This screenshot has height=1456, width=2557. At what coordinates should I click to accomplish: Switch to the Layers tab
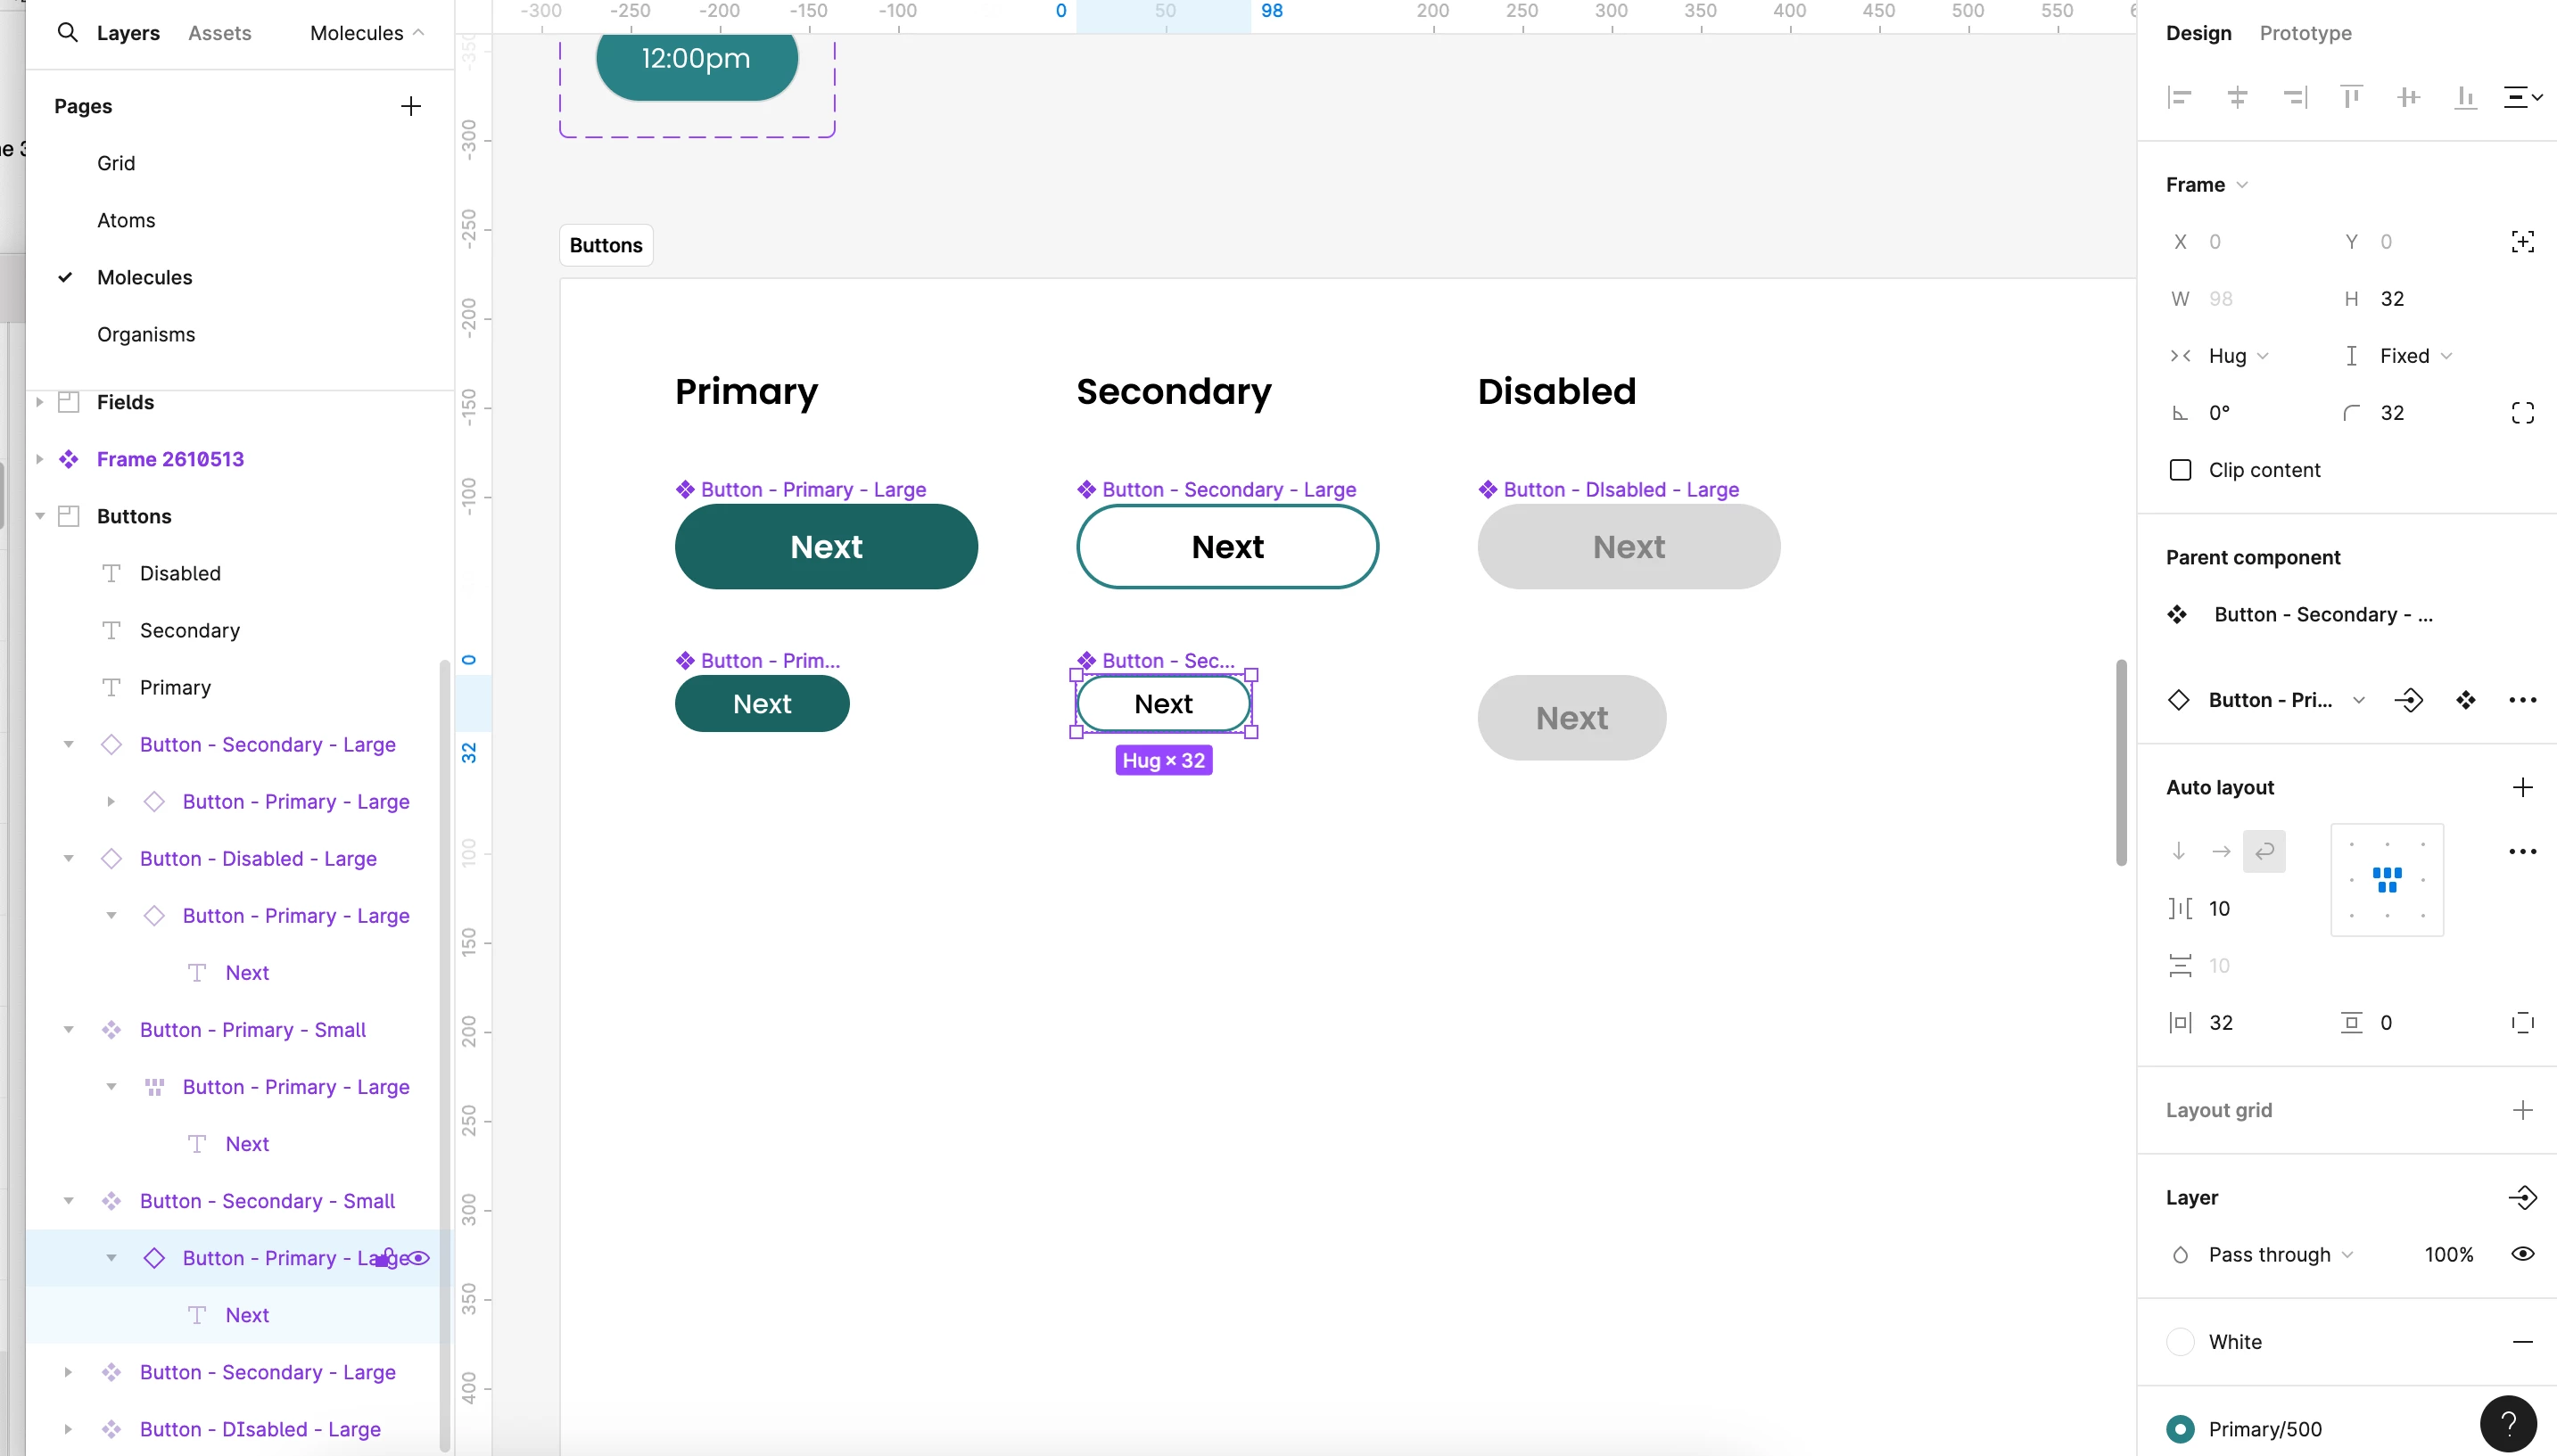coord(128,33)
